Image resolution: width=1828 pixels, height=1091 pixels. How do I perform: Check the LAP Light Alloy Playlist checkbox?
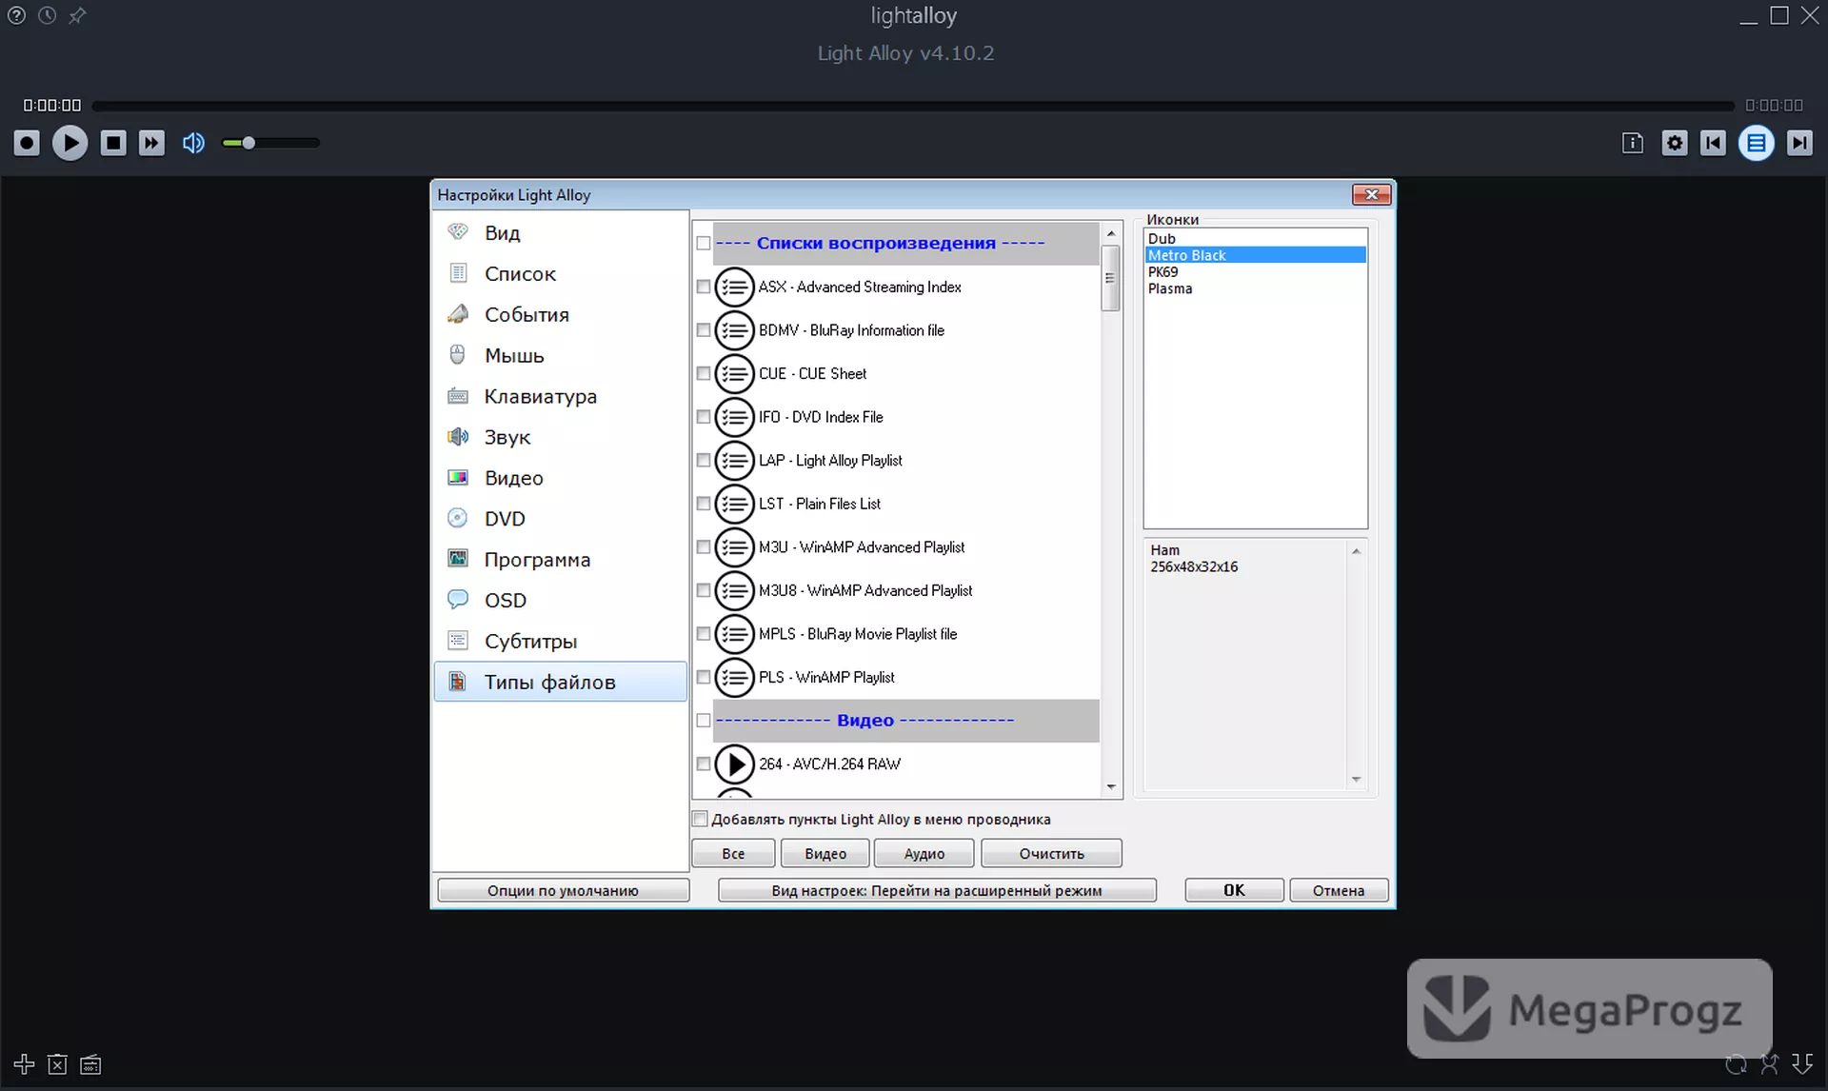point(703,461)
